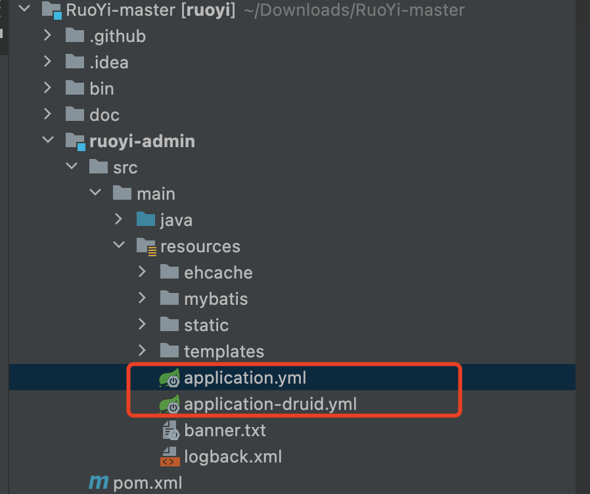Expand the templates folder chevron
590x494 pixels.
click(142, 350)
